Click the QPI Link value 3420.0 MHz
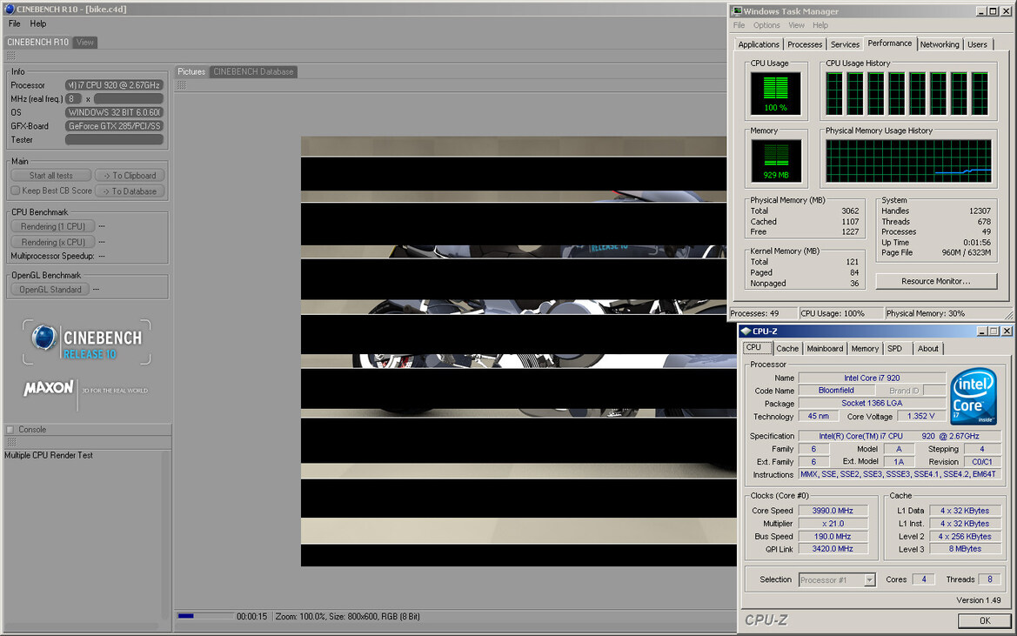Screen dimensions: 1017x636 coord(833,549)
